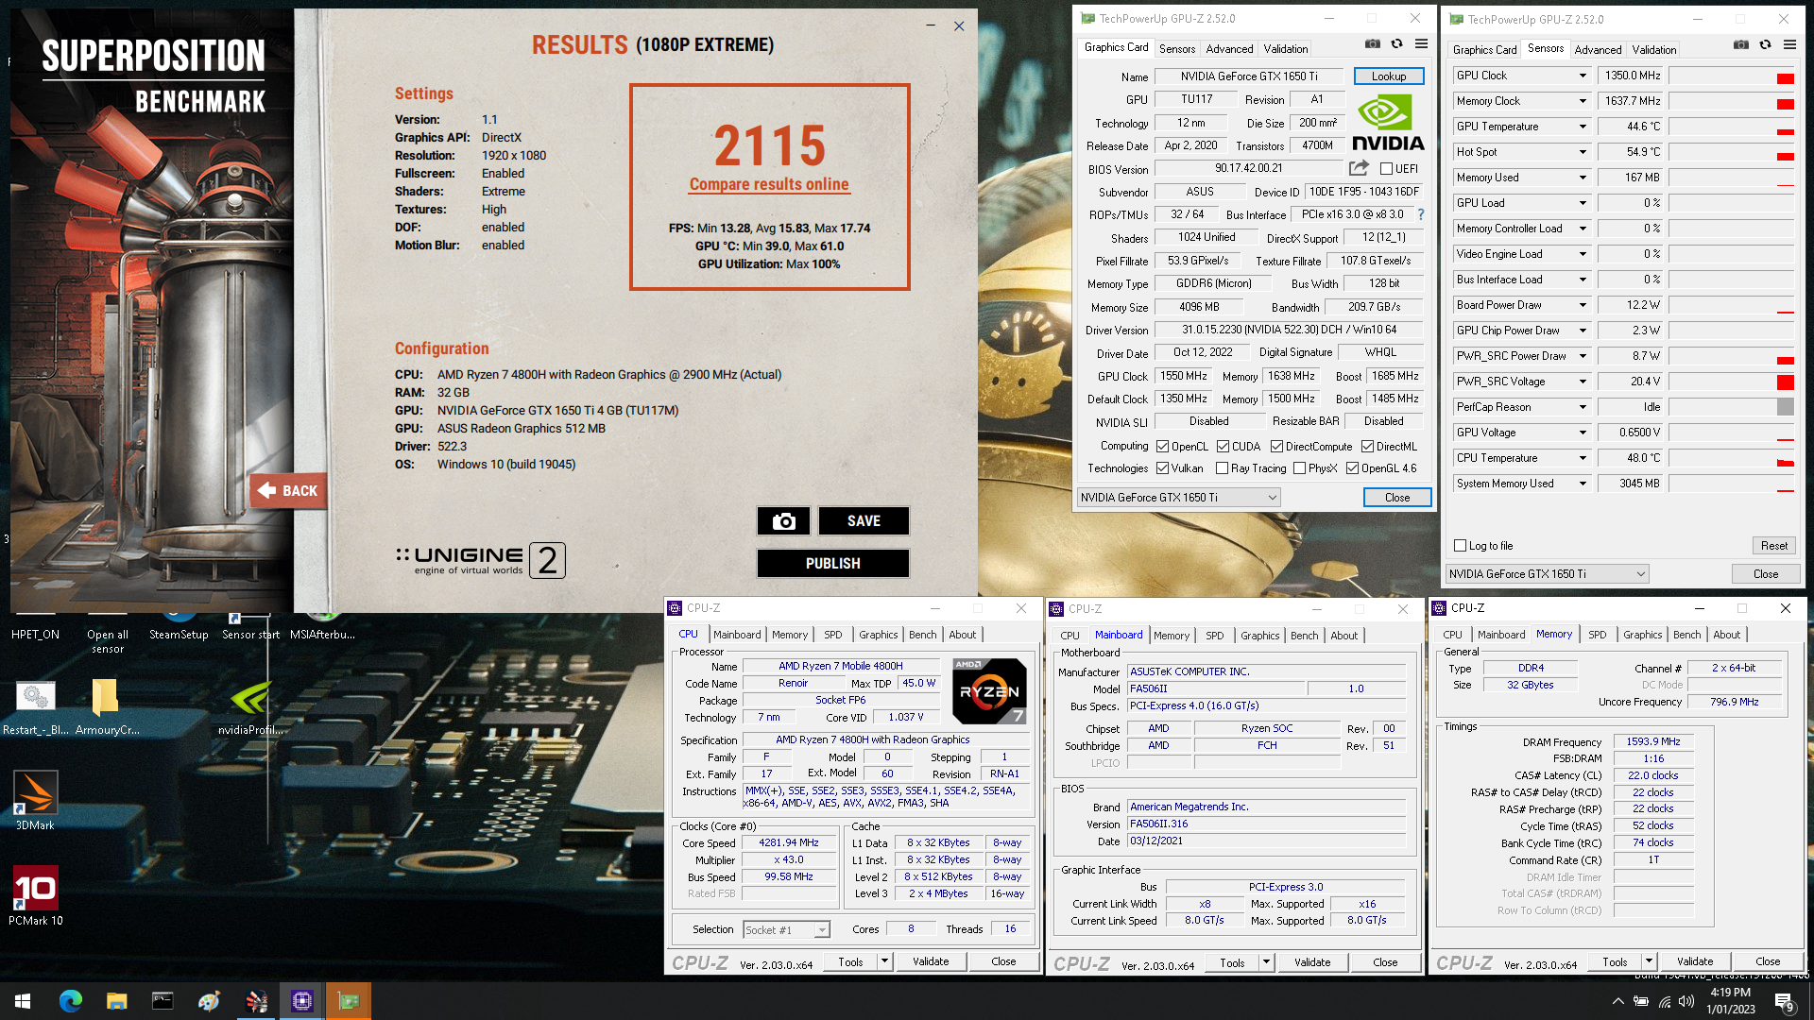The width and height of the screenshot is (1814, 1020).
Task: Open Validation tab in GPU-Z Sensors window
Action: pyautogui.click(x=1653, y=50)
